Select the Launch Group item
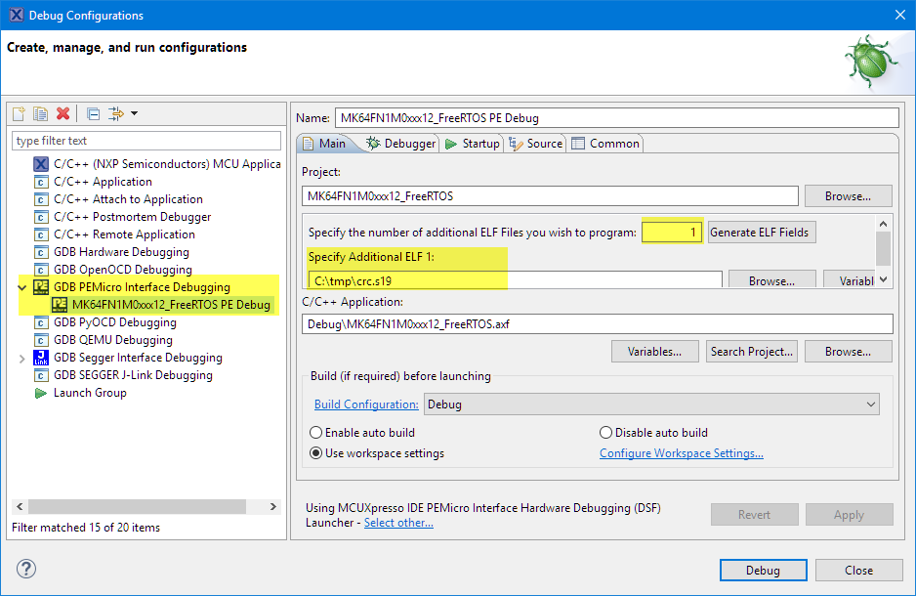The image size is (916, 596). click(x=90, y=393)
